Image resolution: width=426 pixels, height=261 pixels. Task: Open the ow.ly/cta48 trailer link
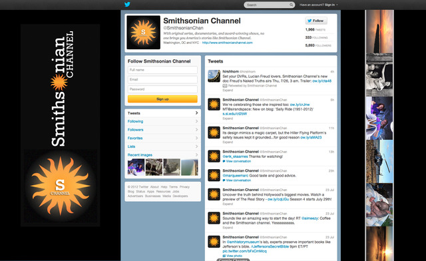pos(321,81)
